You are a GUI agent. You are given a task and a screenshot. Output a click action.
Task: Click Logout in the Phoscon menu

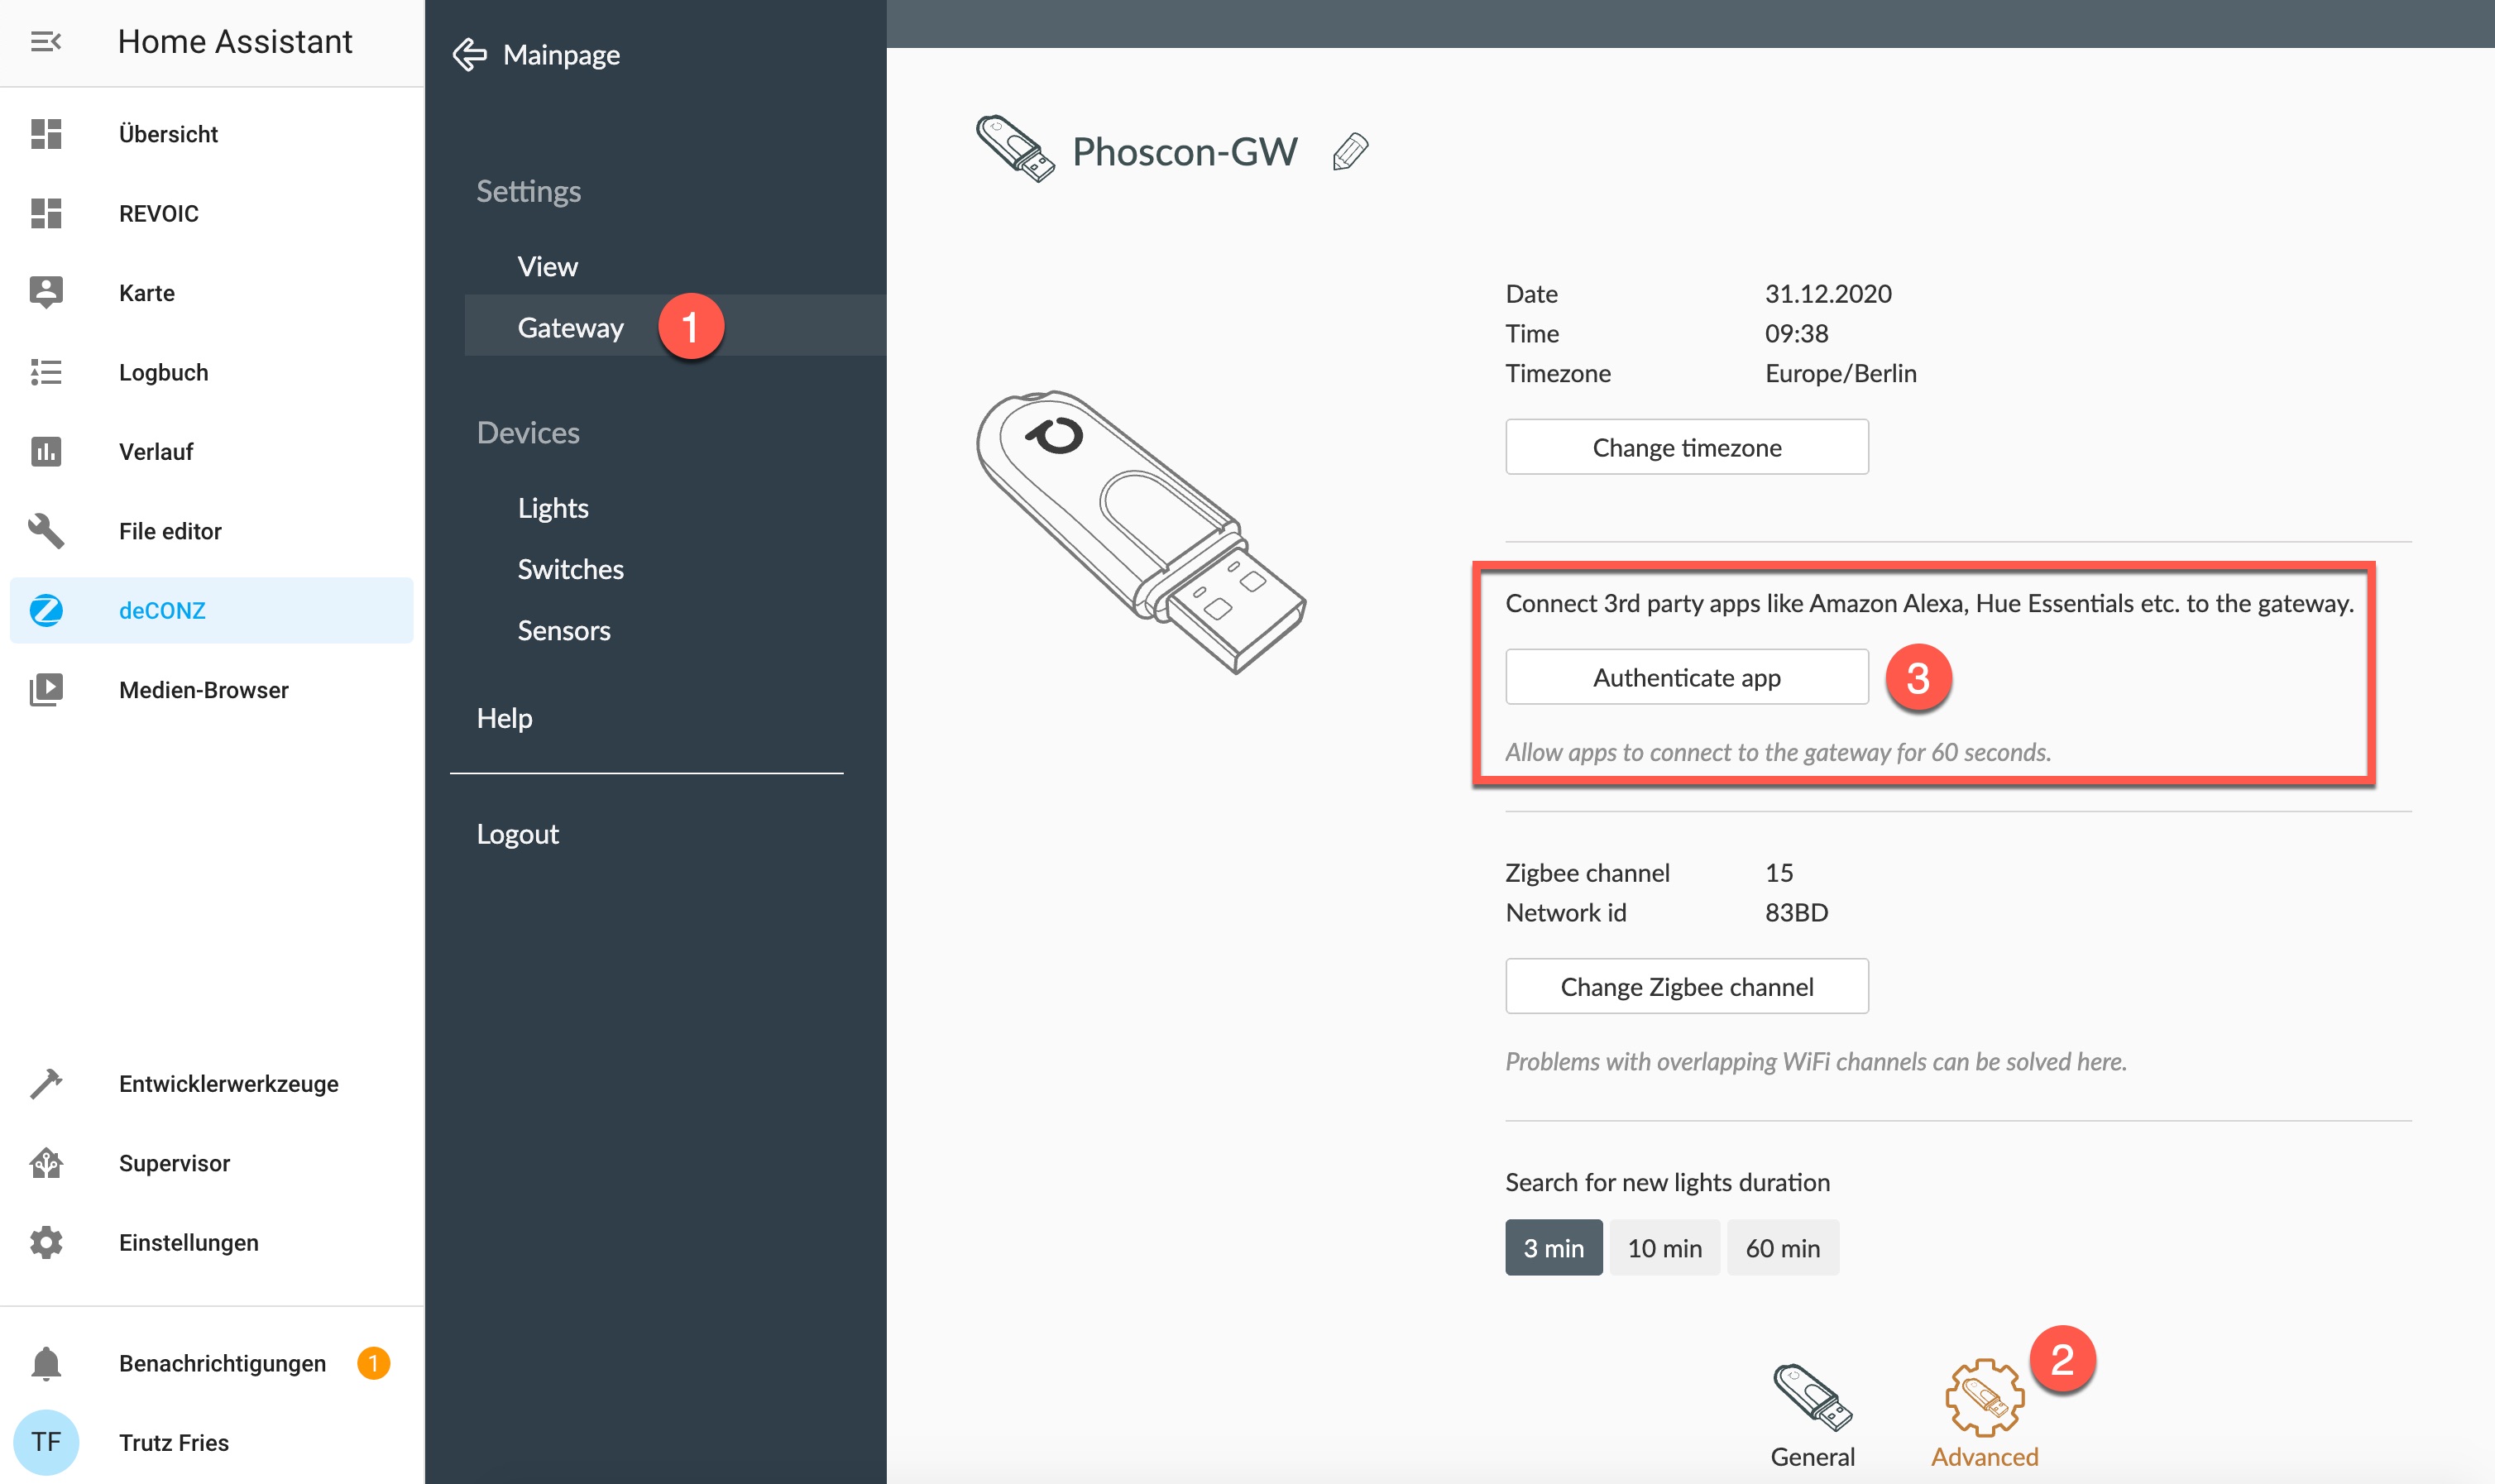(x=517, y=834)
